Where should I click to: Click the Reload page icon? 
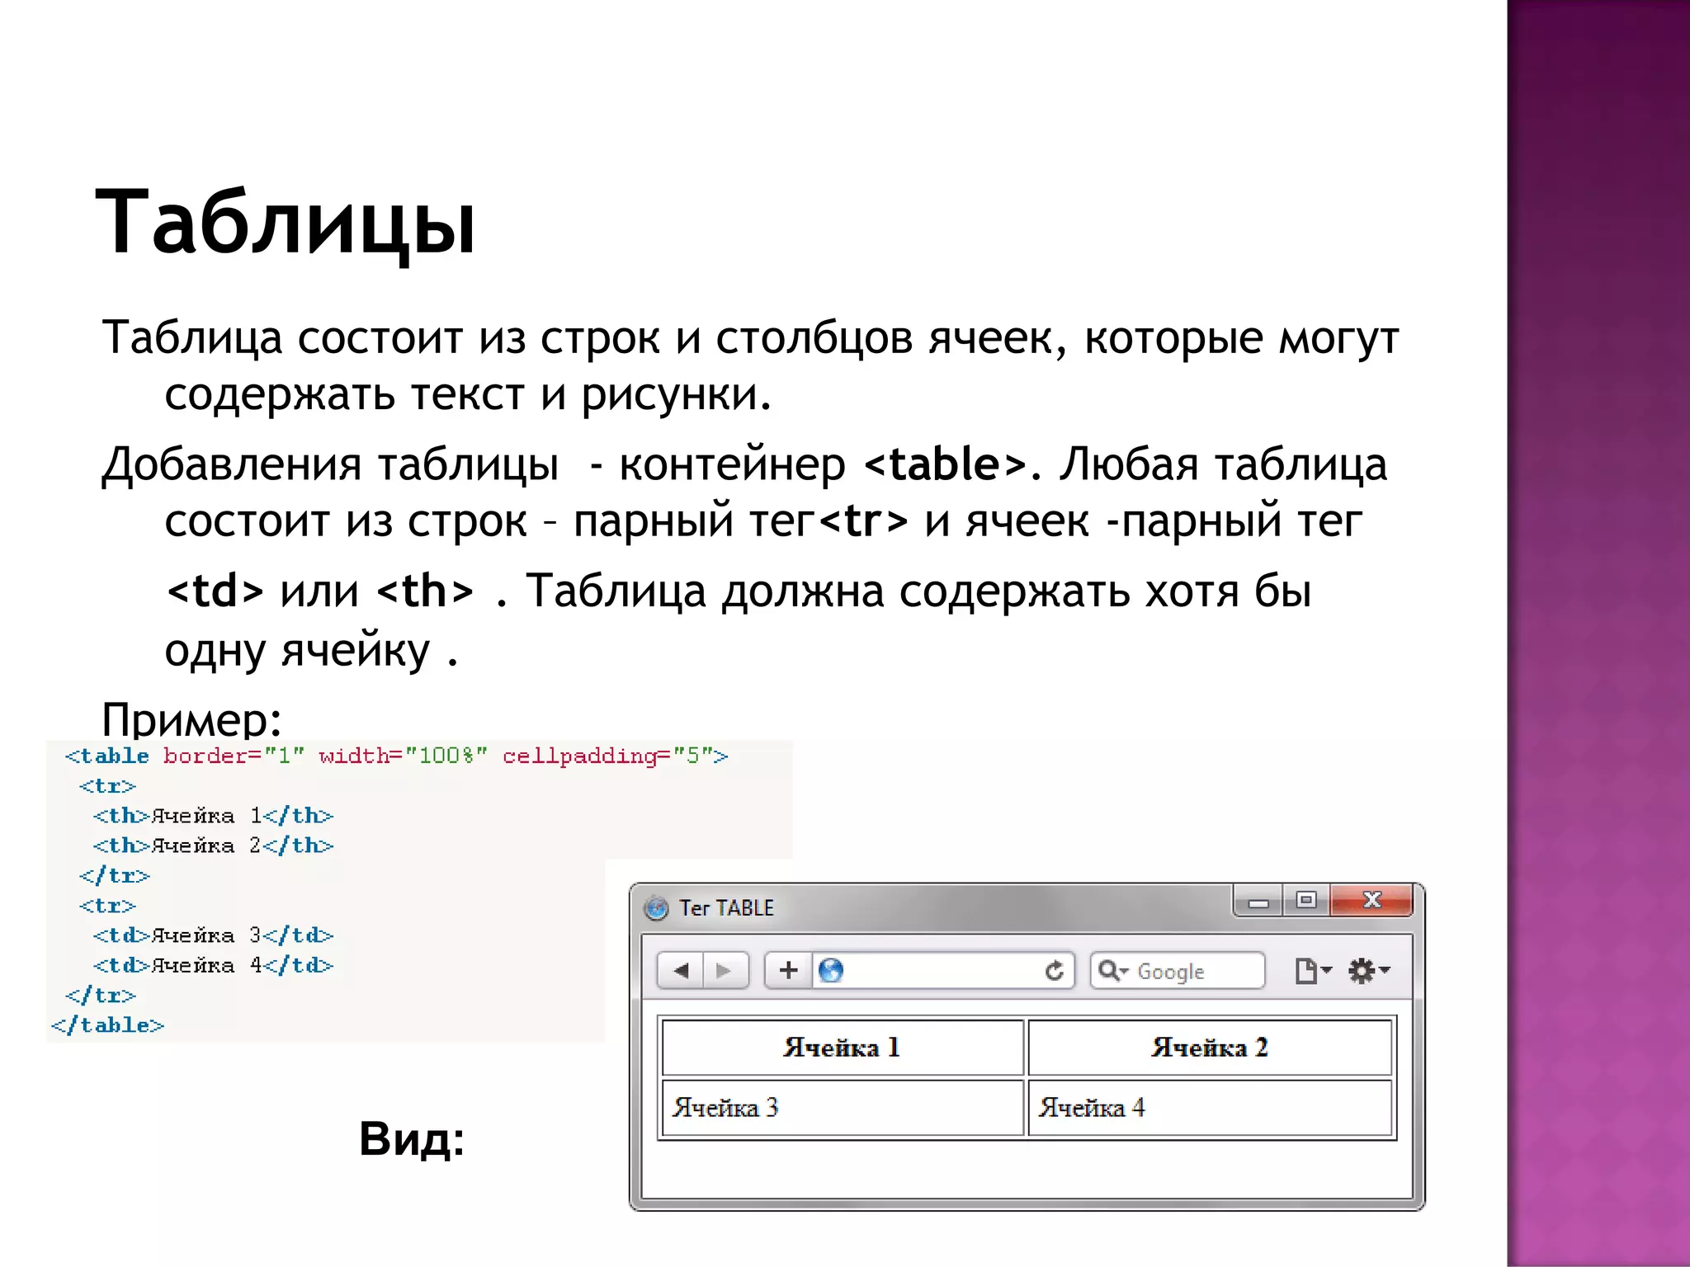[x=1054, y=971]
